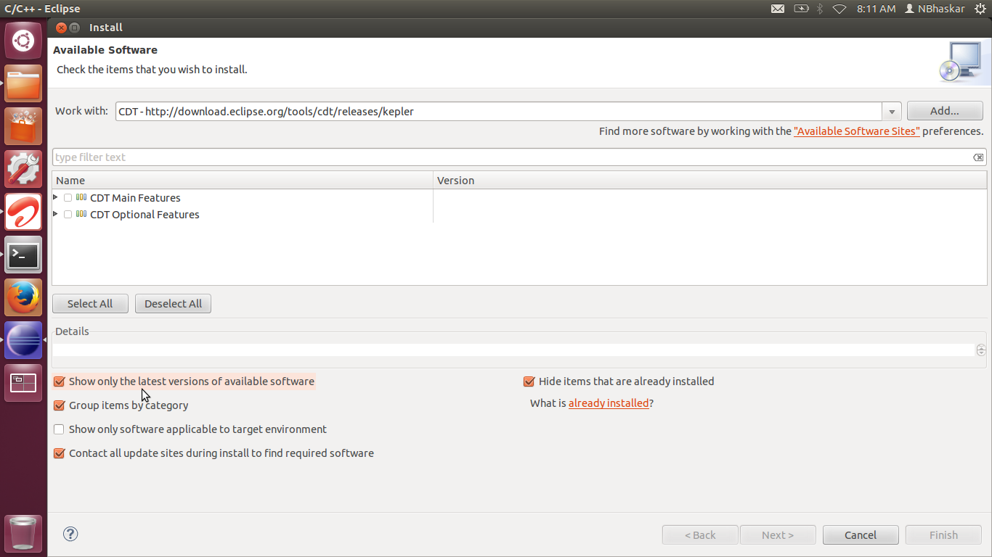
Task: Select the CDT Main Features row text
Action: tap(135, 198)
